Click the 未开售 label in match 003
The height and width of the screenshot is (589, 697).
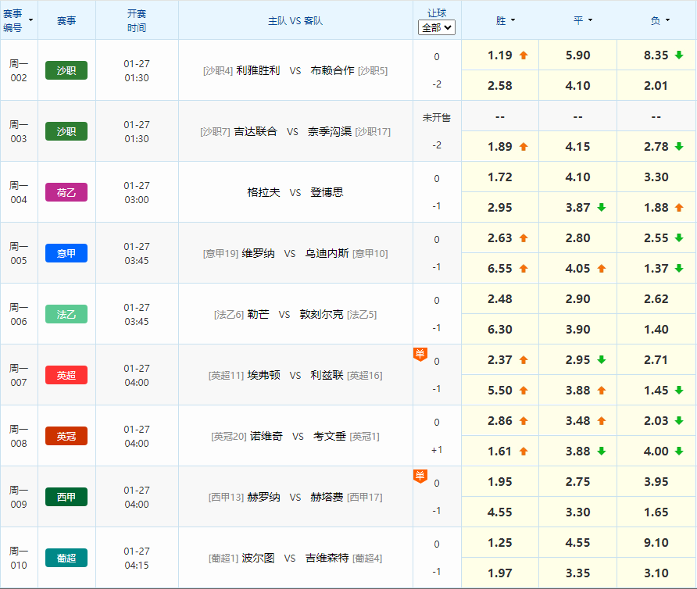point(437,117)
